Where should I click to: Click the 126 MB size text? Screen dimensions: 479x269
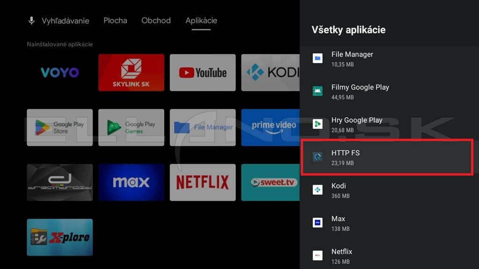coord(341,262)
